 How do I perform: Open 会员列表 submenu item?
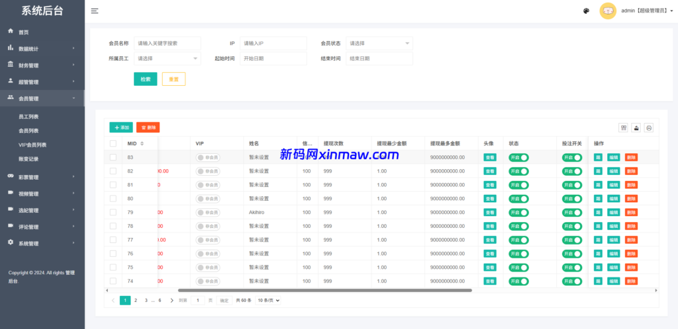pos(28,131)
